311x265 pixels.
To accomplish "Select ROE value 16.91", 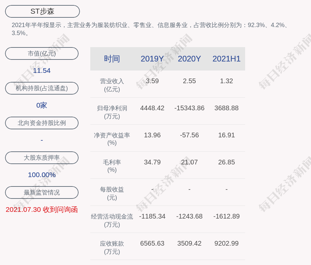I will [226, 135].
